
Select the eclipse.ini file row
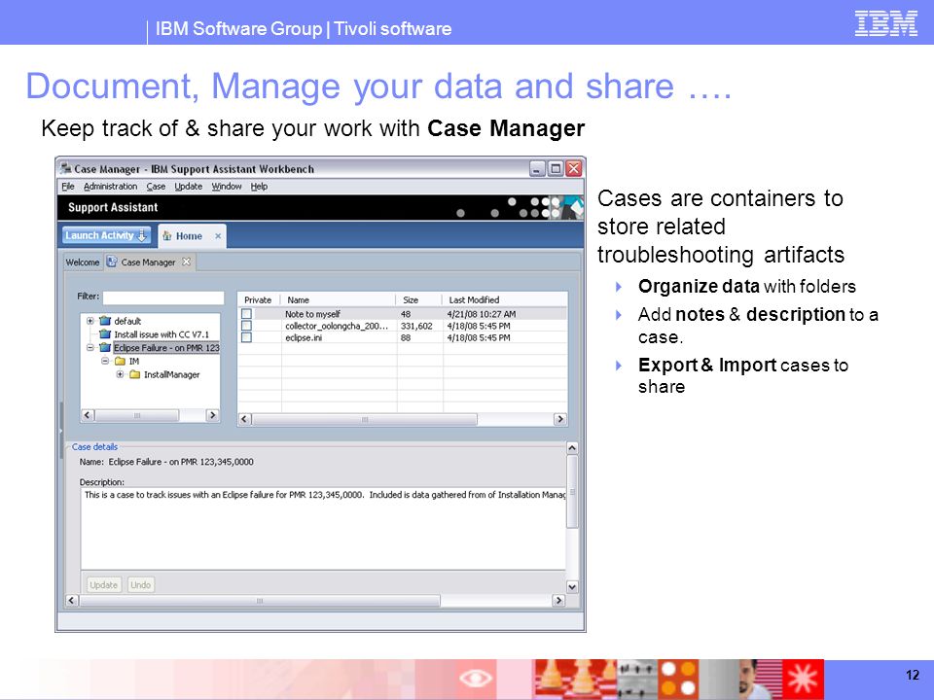tap(403, 337)
